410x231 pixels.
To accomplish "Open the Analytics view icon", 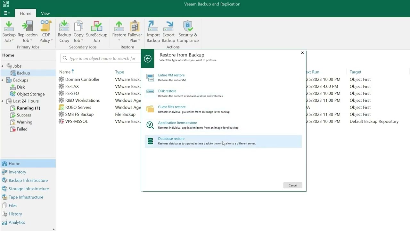I will click(x=4, y=222).
